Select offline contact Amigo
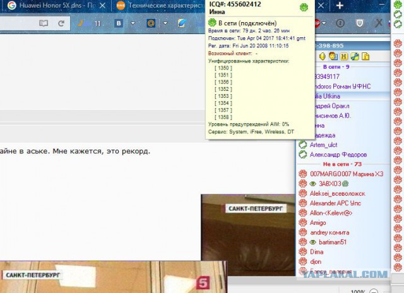404x293 pixels. [x=318, y=223]
